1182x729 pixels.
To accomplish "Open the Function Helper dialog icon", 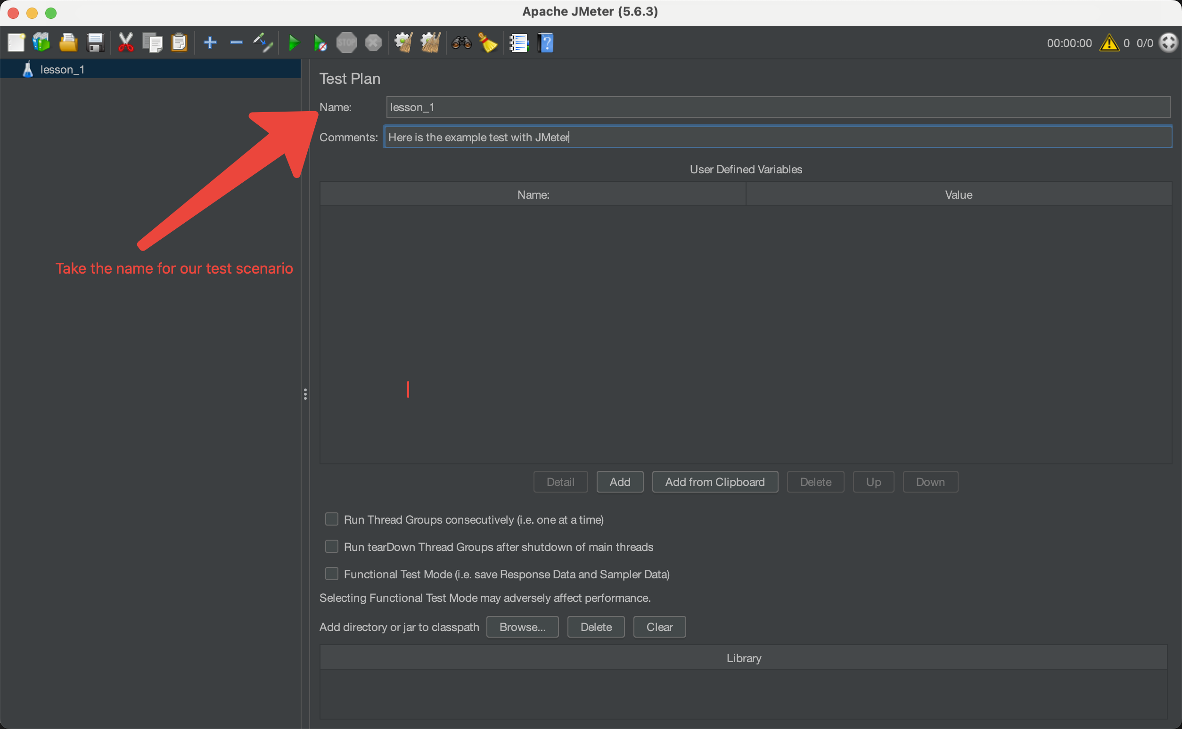I will [518, 43].
